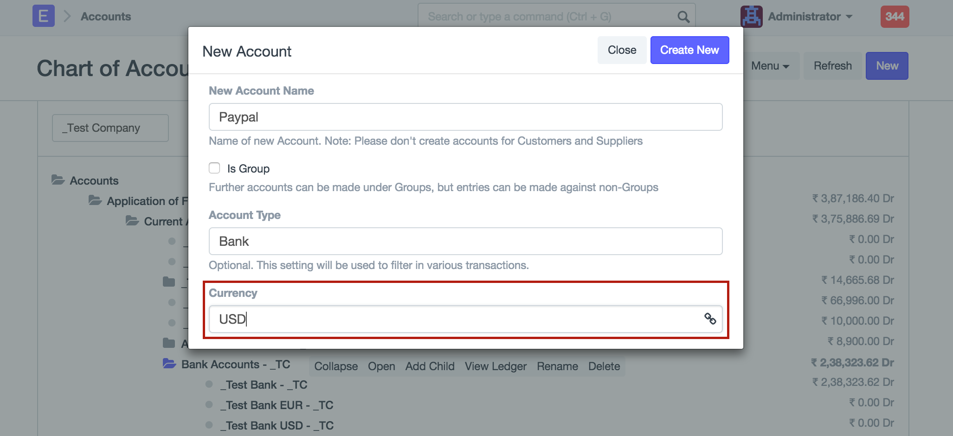
Task: Click the root Accounts folder icon
Action: click(58, 180)
